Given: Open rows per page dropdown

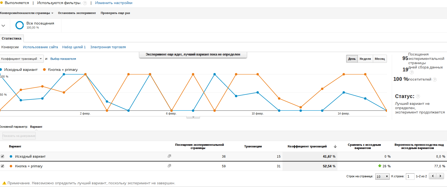Looking at the screenshot, I should [382, 176].
